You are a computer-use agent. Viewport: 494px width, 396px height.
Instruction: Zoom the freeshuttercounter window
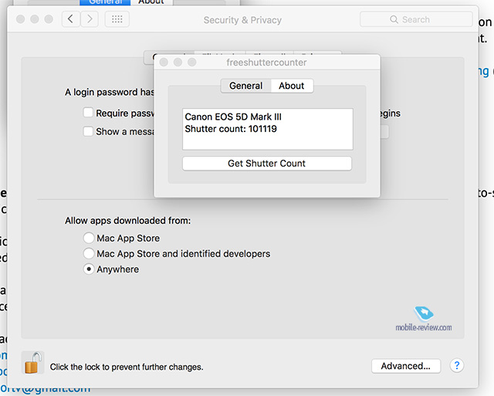(192, 62)
